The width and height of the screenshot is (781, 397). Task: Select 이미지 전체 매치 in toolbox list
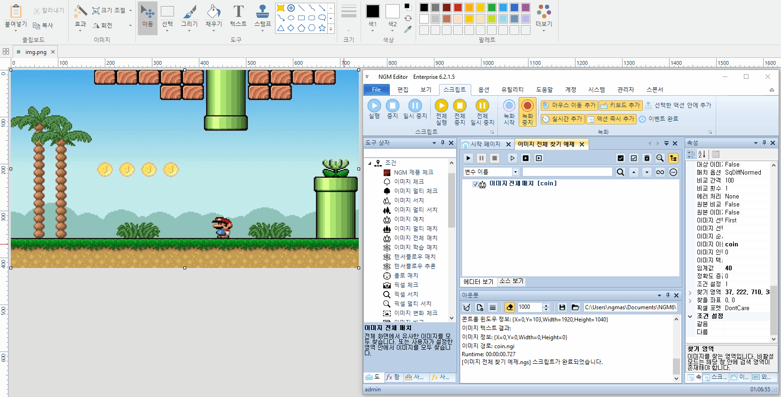pos(416,238)
